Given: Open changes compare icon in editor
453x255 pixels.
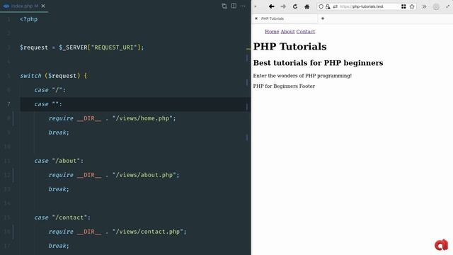Looking at the screenshot, I should [224, 6].
